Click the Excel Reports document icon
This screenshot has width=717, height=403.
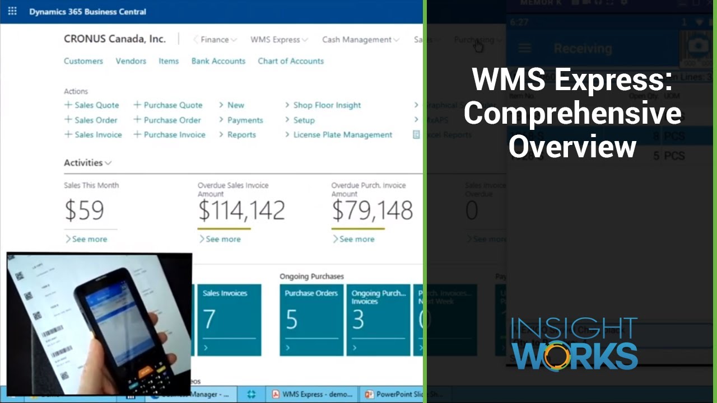point(416,135)
